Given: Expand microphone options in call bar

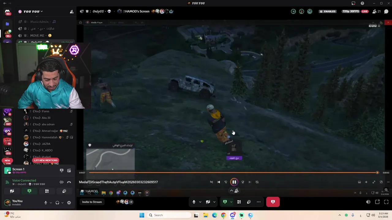Looking at the screenshot, I should pos(200,202).
